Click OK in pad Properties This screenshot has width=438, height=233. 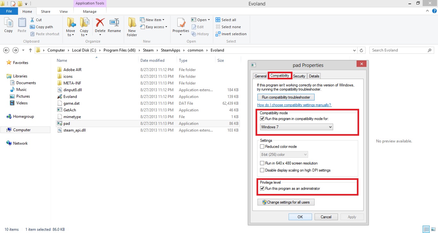point(300,217)
